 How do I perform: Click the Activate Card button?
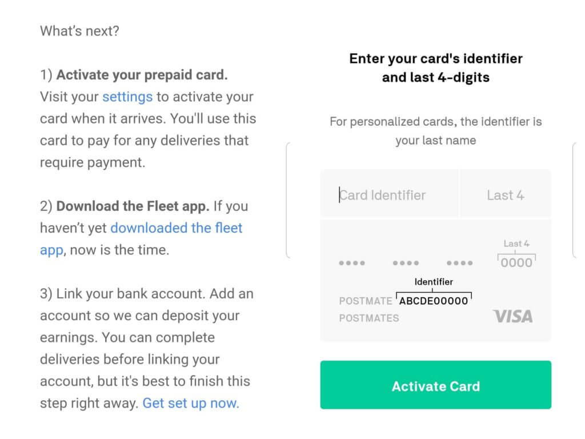tap(436, 385)
